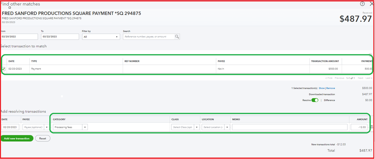Click the FRED SANFORD PRODUCTIONS bold title

click(x=71, y=13)
